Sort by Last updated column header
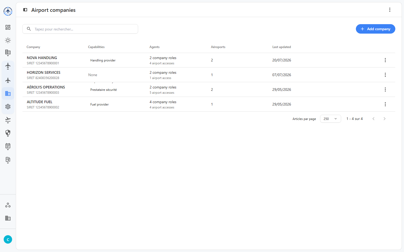Viewport: 404px width, 252px height. tap(281, 47)
